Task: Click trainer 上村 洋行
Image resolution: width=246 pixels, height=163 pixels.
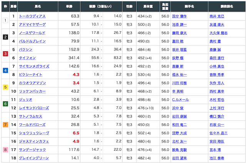Action: pyautogui.click(x=217, y=108)
